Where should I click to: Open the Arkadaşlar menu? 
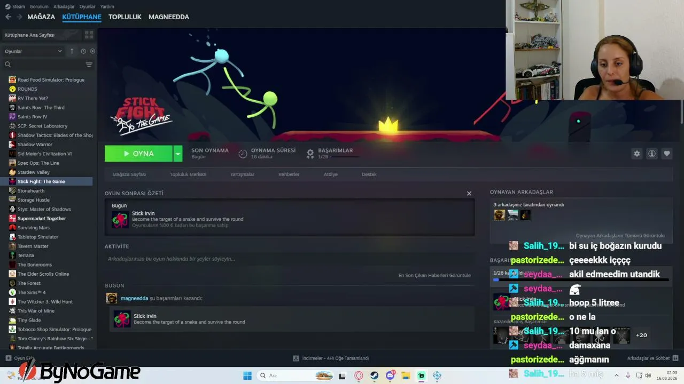point(64,6)
